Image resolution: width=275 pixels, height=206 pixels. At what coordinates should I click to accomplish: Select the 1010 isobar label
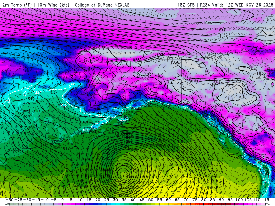119,134
